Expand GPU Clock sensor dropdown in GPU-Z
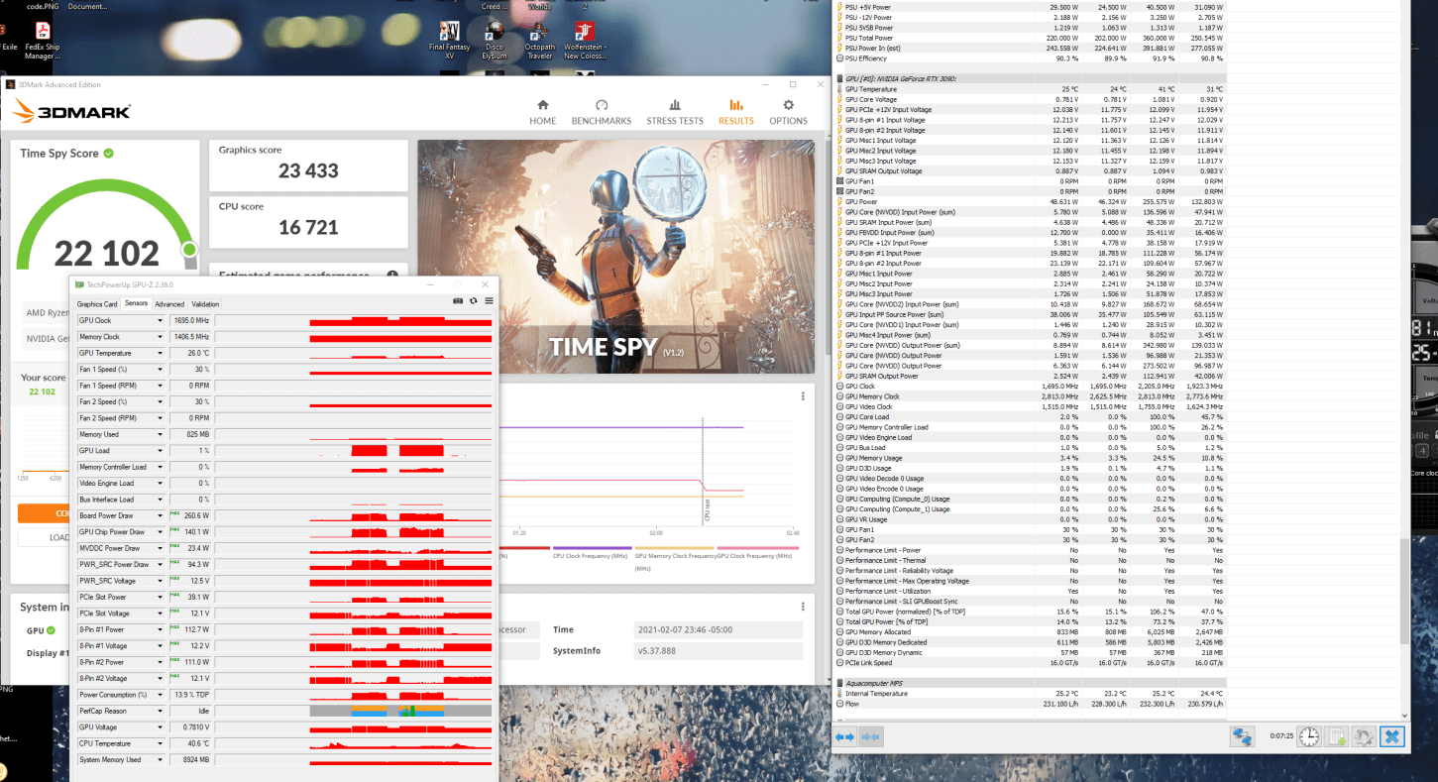The height and width of the screenshot is (782, 1438). click(160, 320)
